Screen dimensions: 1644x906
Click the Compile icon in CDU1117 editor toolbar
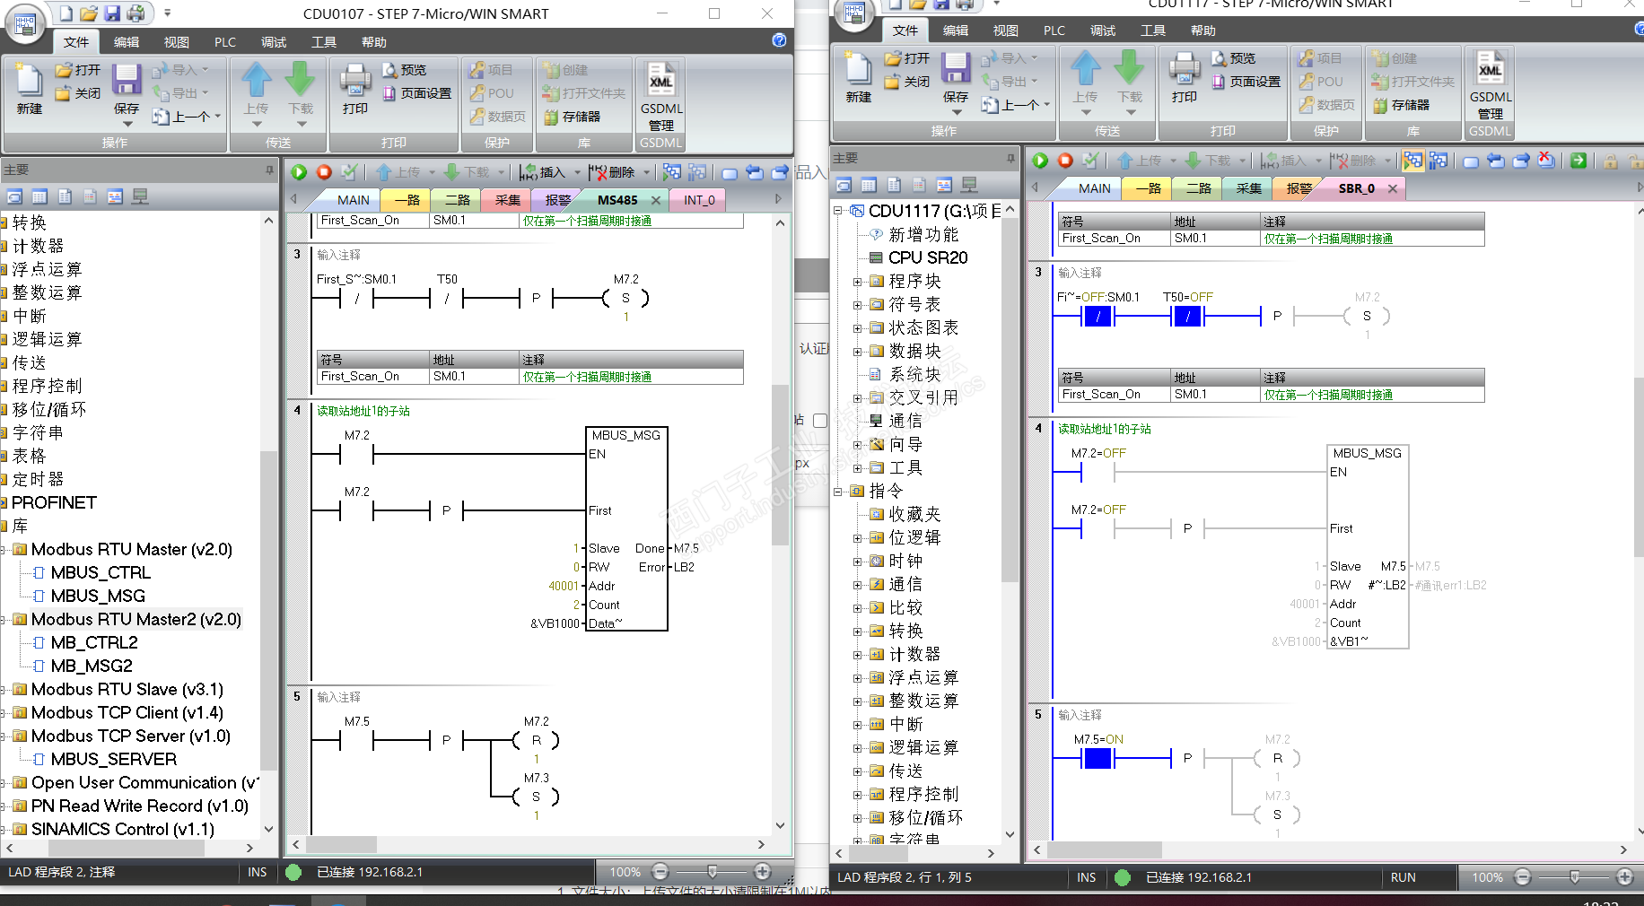(x=1090, y=161)
